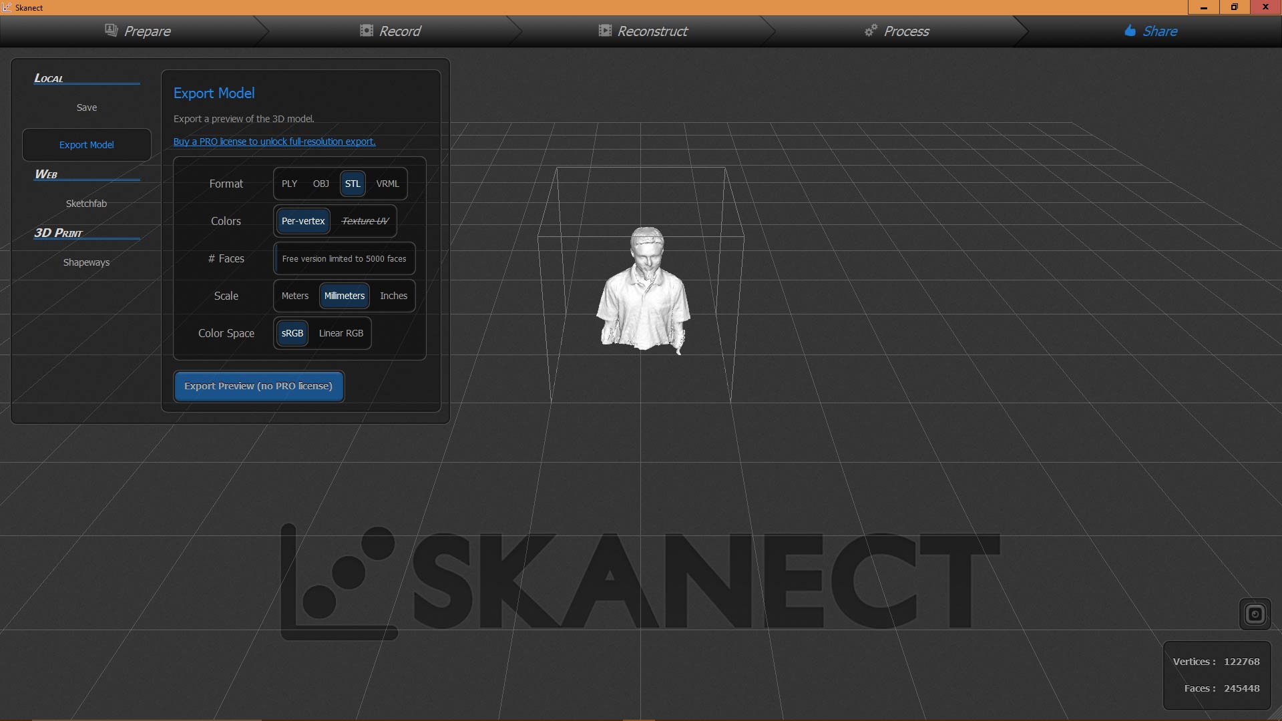Click the Color Space label
Image resolution: width=1282 pixels, height=721 pixels.
click(226, 333)
